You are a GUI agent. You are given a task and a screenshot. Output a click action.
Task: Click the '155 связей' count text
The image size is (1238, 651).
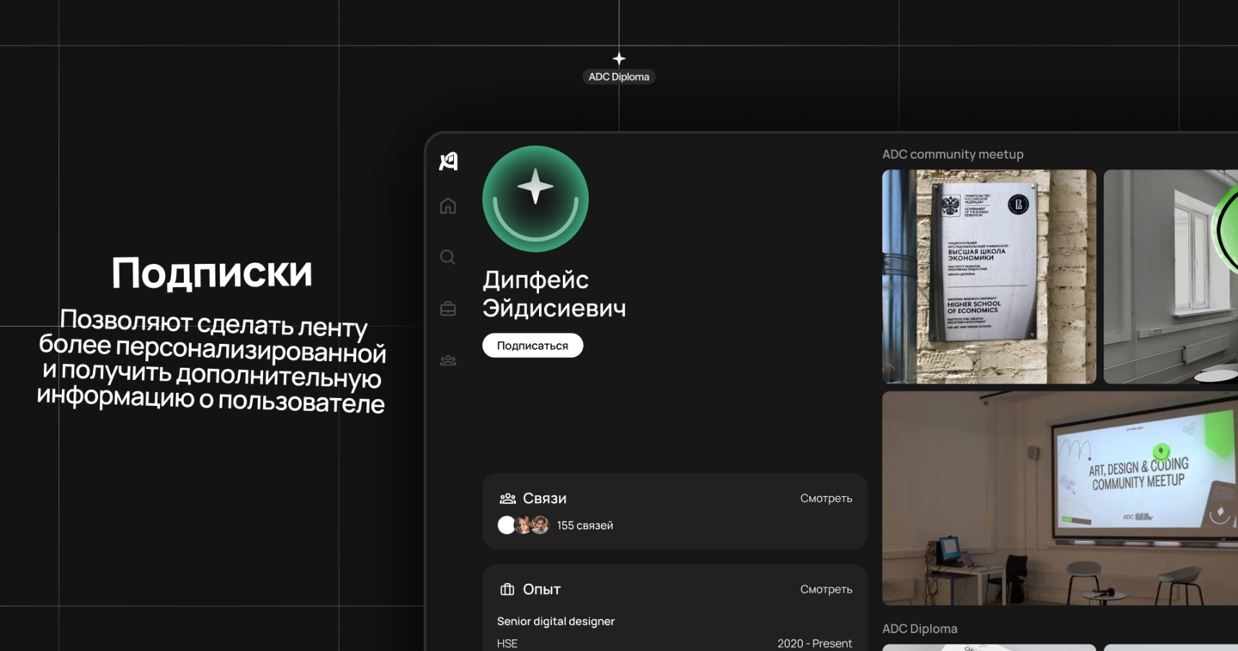(x=585, y=525)
